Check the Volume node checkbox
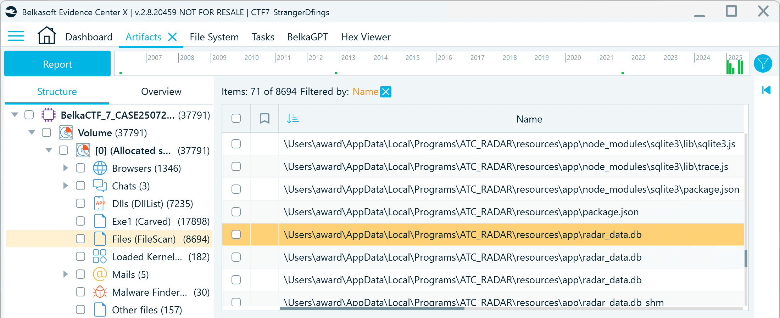780x318 pixels. pos(46,132)
